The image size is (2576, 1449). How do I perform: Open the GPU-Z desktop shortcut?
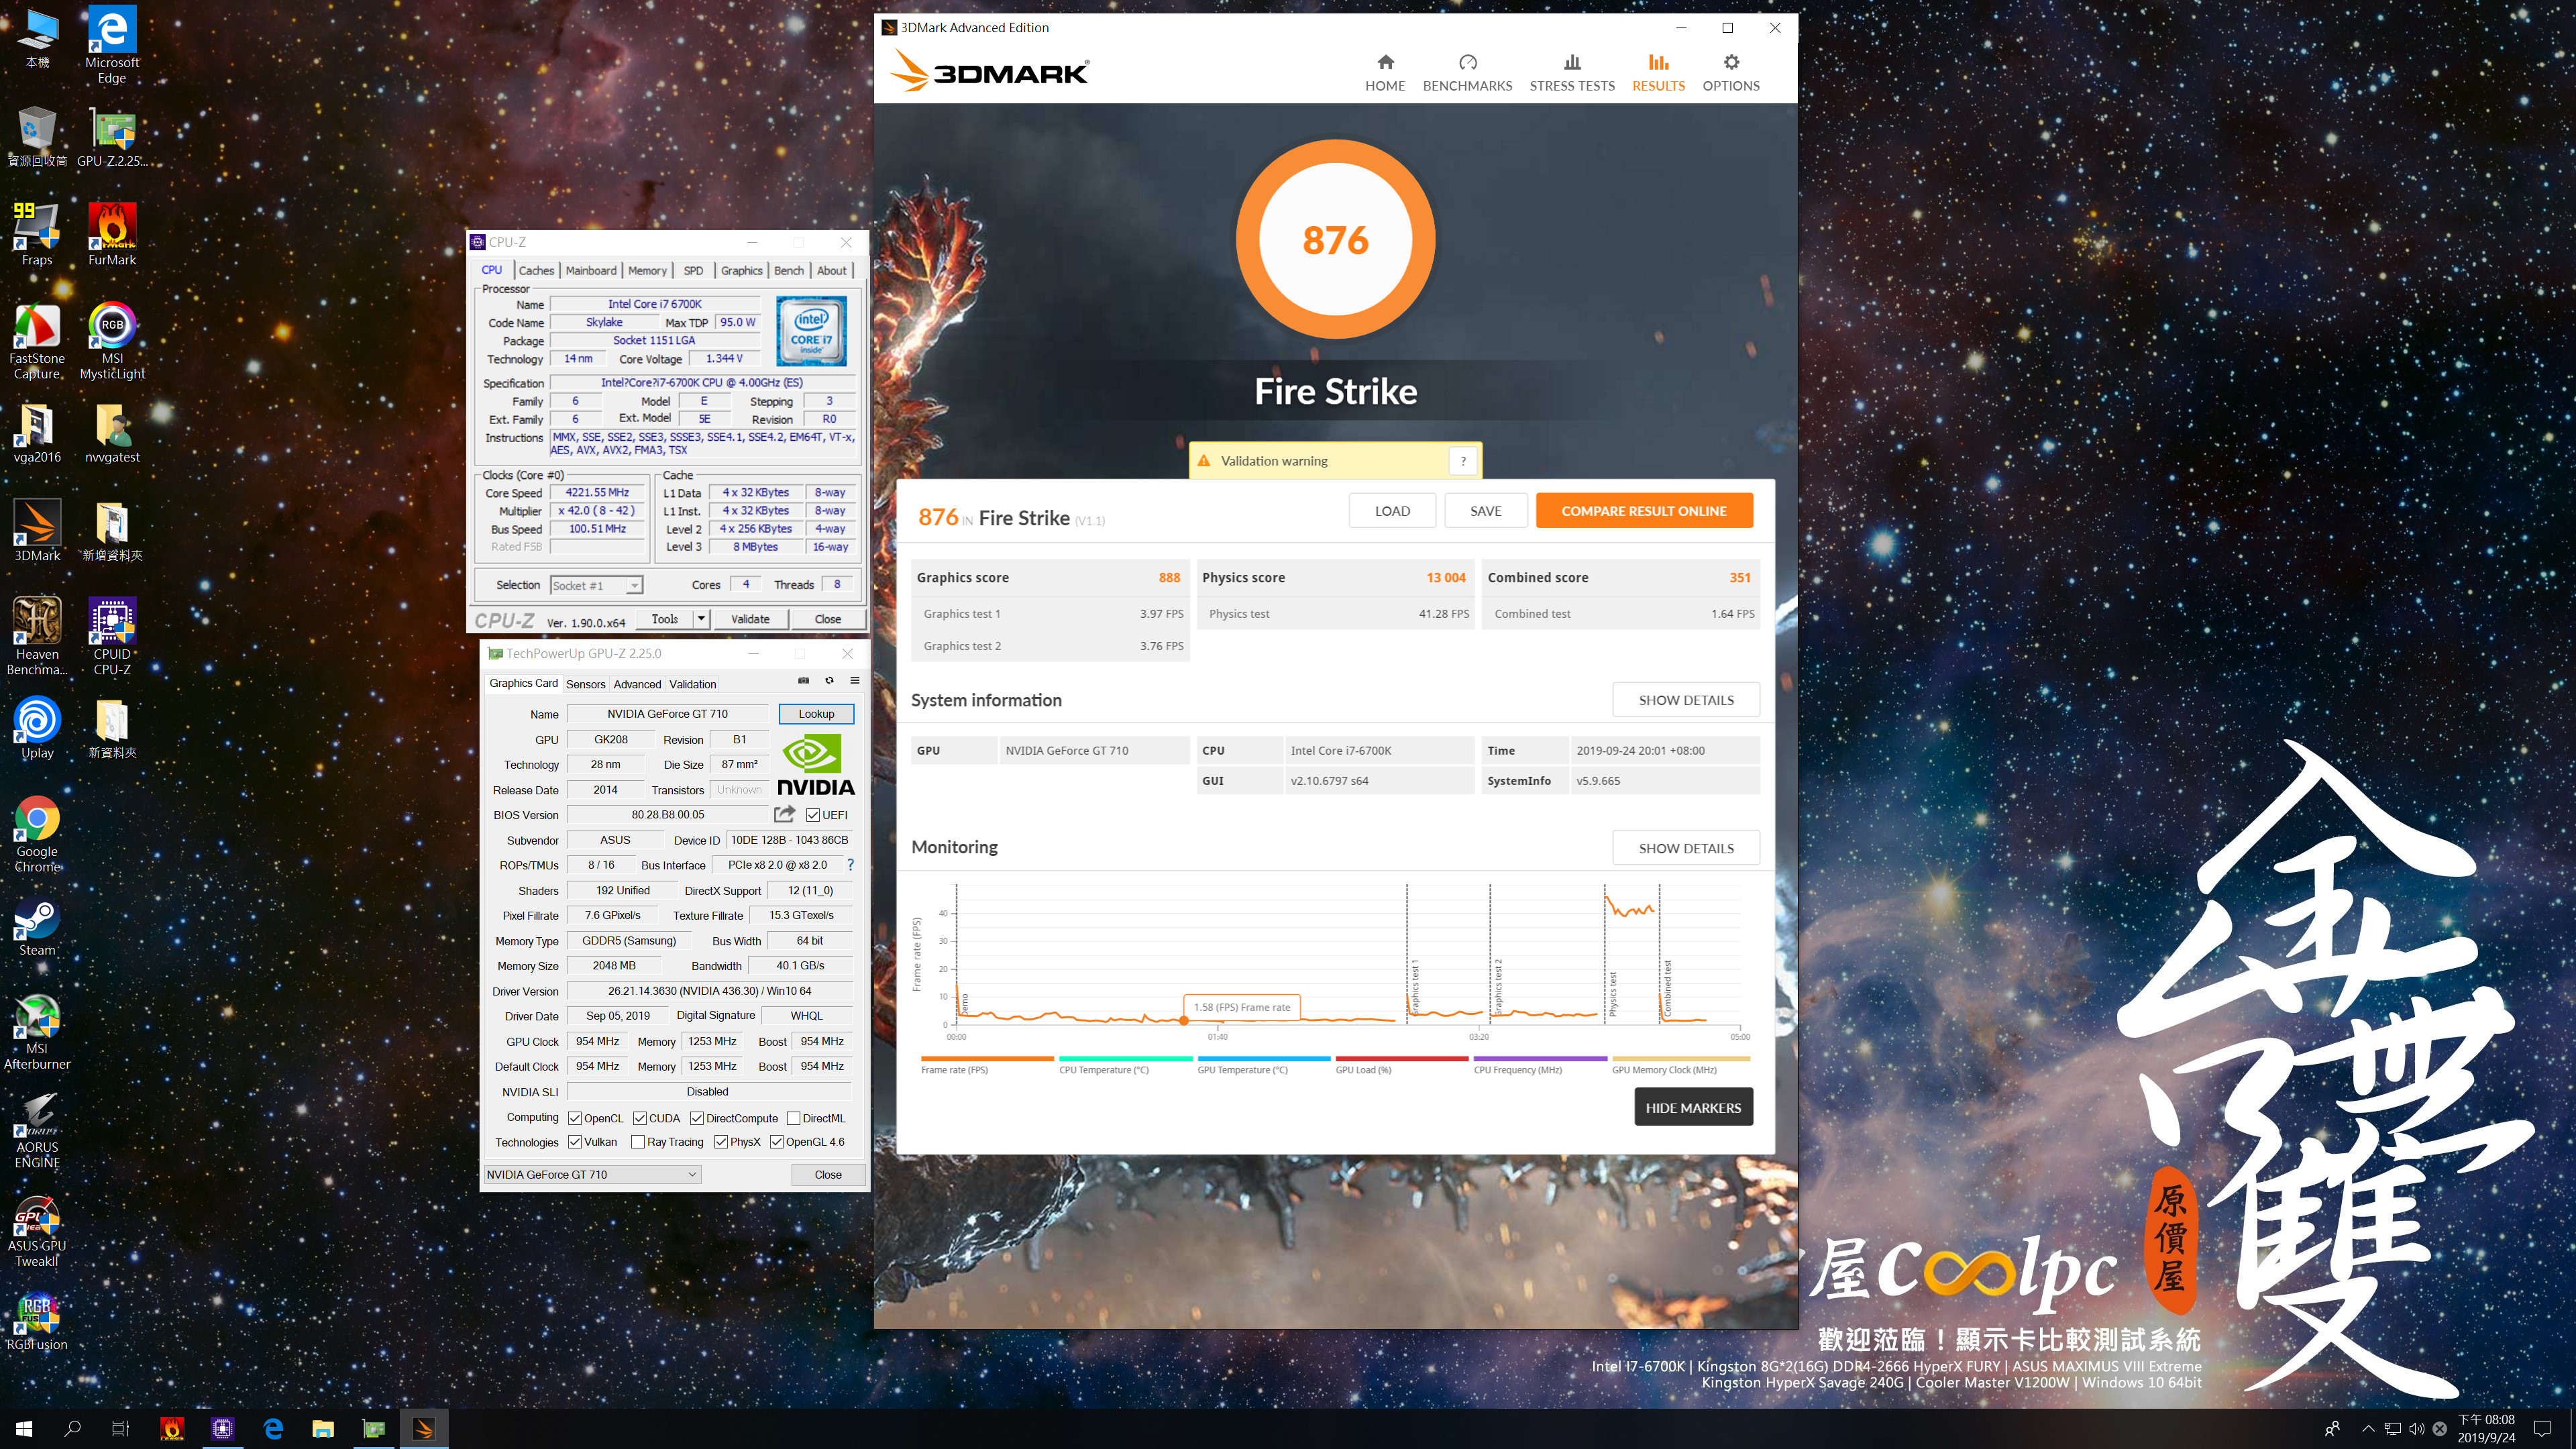(x=112, y=136)
